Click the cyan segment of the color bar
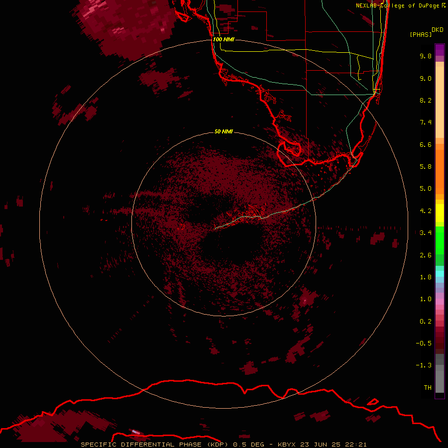The width and height of the screenshot is (448, 448). [440, 274]
